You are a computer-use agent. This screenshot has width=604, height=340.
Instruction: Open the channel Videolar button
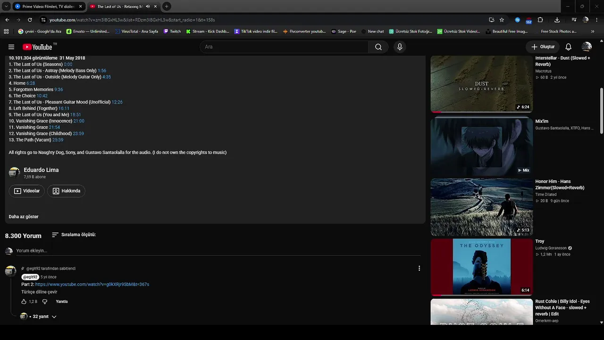tap(27, 191)
